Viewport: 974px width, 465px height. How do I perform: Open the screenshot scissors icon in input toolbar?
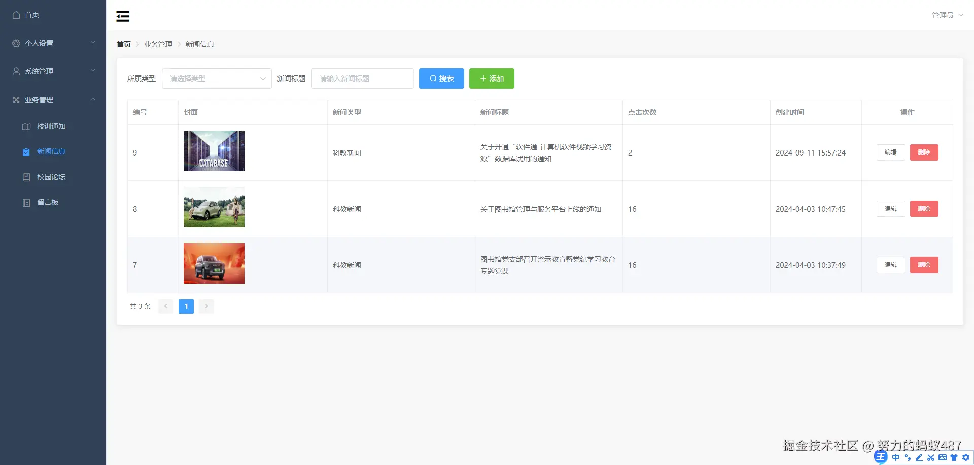click(931, 458)
